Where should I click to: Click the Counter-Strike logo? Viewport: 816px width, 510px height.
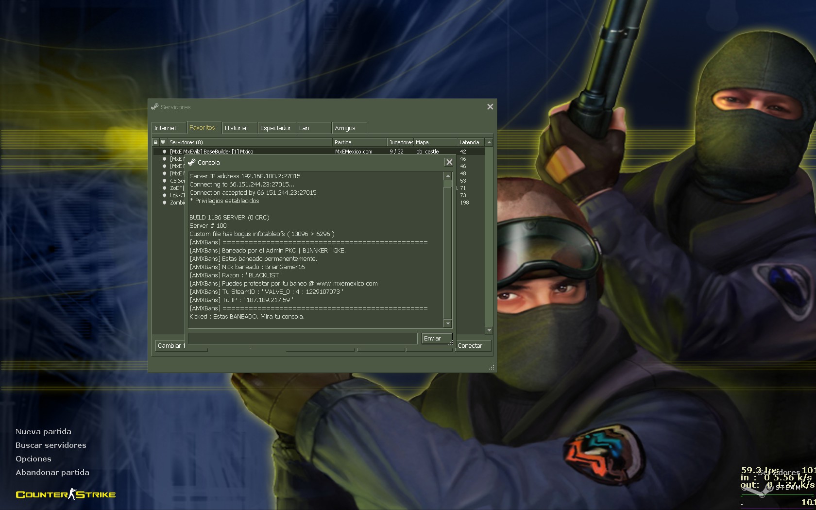[x=66, y=494]
